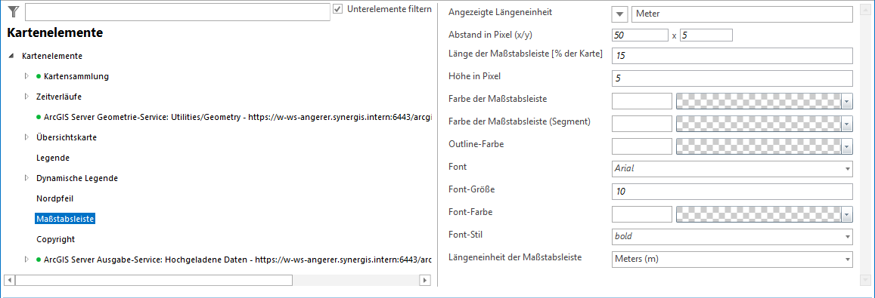
Task: Open Maßstabsleiste (Segment) color dropdown arrow
Action: tap(848, 124)
